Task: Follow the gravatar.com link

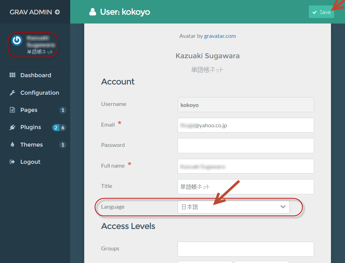Action: pos(220,36)
